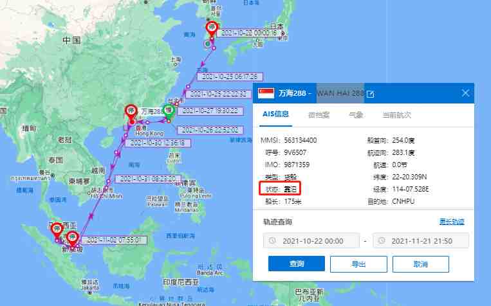Open the 气象 tab
Screen dimensions: 491x306
click(356, 115)
